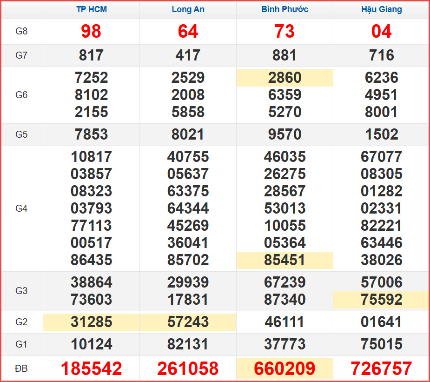Click TP HCM special prize 185542

pyautogui.click(x=91, y=369)
